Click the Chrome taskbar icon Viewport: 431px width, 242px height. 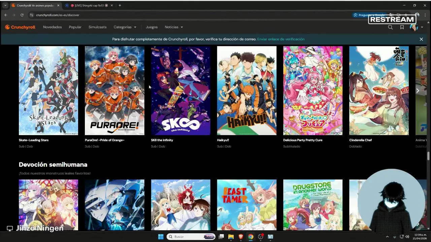click(x=251, y=237)
